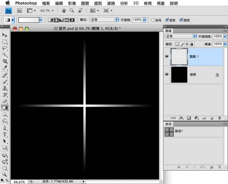Open the 影像 menu
The image size is (228, 184).
point(72,3)
